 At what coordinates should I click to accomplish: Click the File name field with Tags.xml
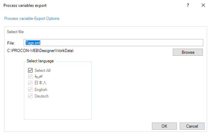click(x=113, y=43)
